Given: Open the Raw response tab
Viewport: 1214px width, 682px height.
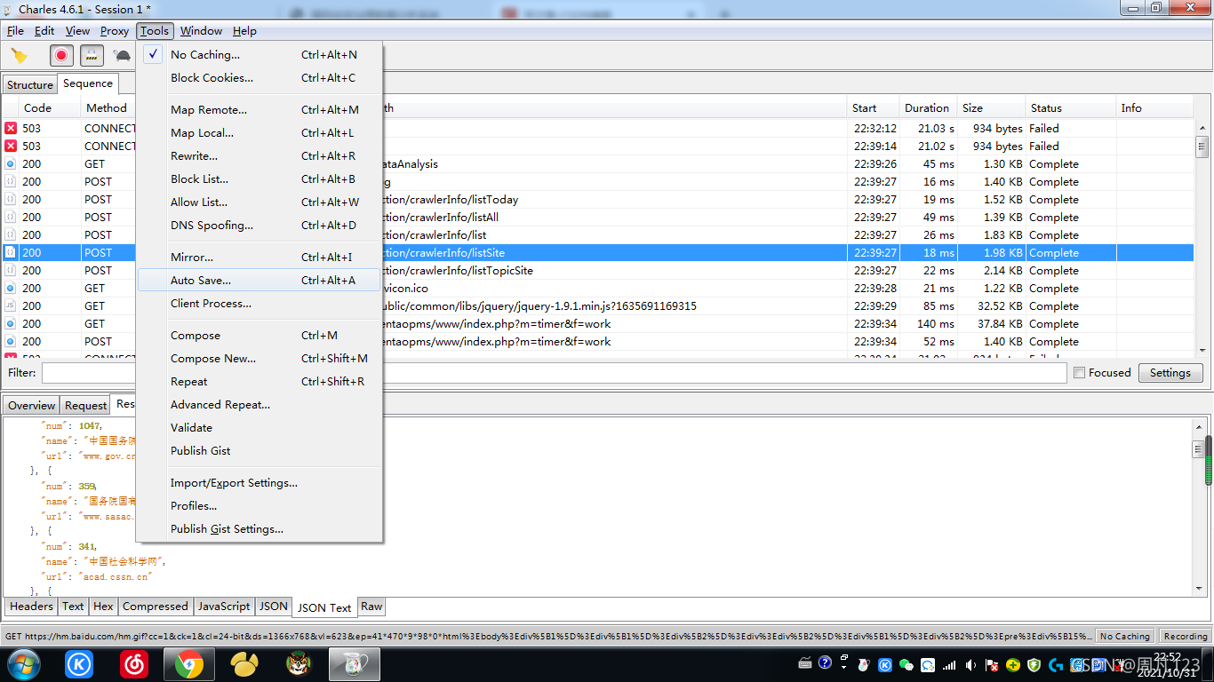Looking at the screenshot, I should tap(371, 607).
